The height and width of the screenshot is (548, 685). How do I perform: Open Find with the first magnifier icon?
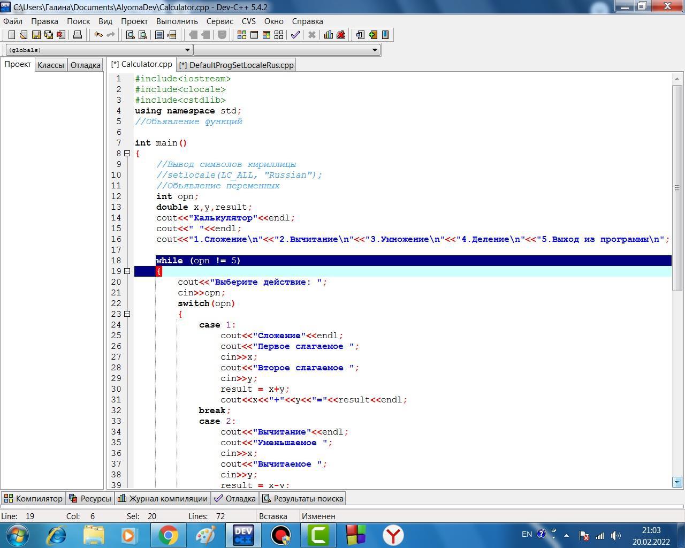130,35
